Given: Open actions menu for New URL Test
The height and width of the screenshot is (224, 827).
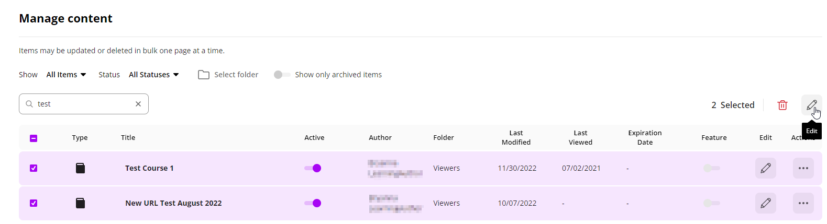Looking at the screenshot, I should (803, 203).
